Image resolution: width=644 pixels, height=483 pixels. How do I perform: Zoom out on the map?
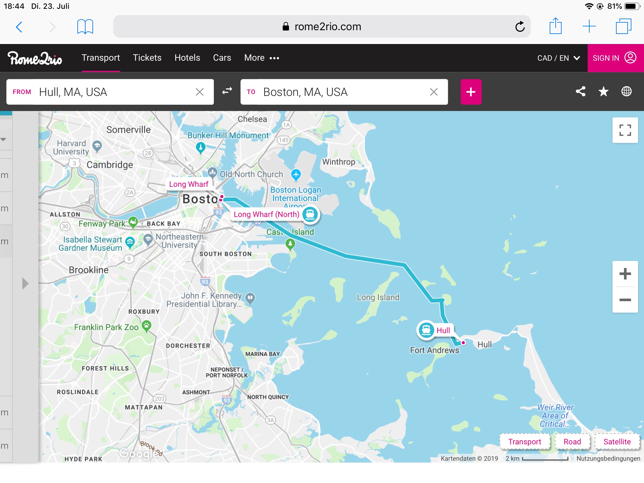(x=625, y=300)
